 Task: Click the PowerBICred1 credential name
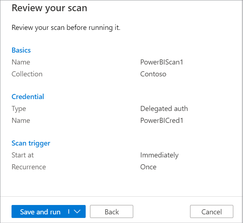[162, 120]
